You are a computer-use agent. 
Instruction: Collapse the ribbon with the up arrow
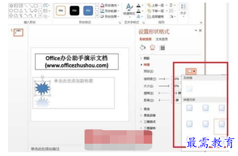tap(201, 22)
